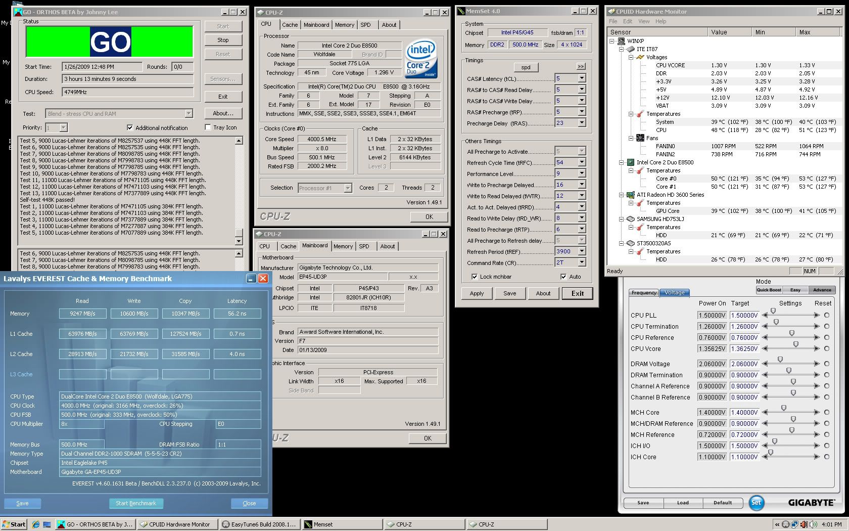
Task: Click the CPU Termination slider handle
Action: [x=776, y=322]
